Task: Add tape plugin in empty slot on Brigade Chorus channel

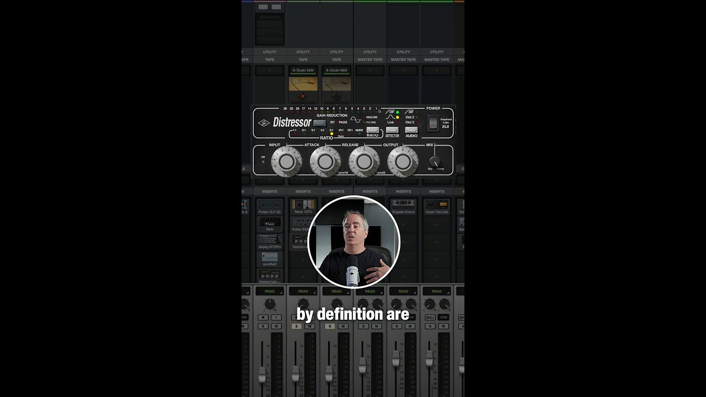Action: click(x=403, y=71)
